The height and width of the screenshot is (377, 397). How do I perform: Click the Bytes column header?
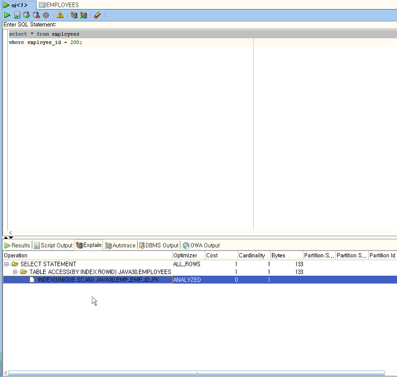click(x=287, y=256)
